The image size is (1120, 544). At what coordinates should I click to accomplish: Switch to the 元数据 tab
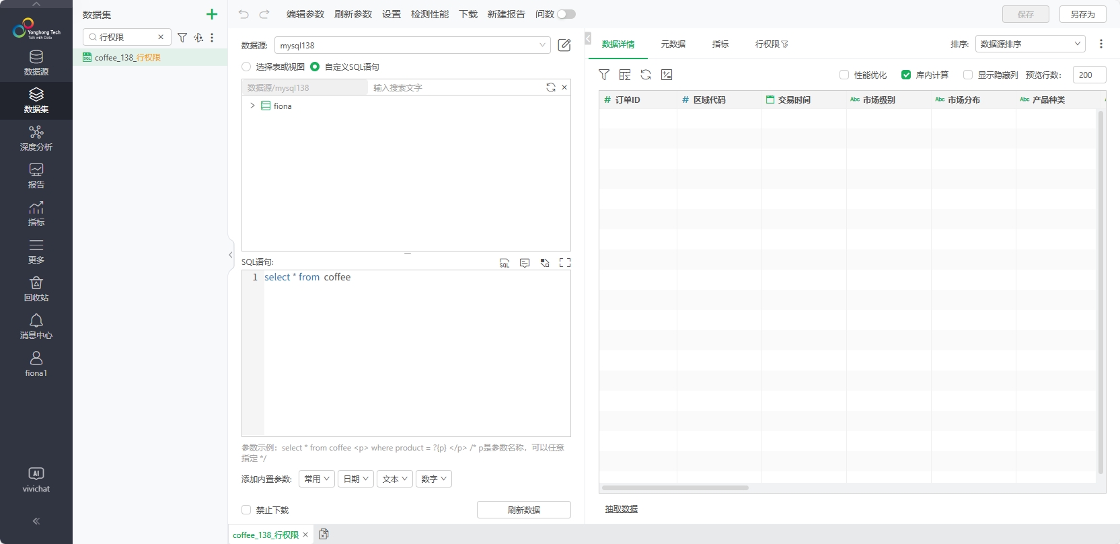pyautogui.click(x=673, y=44)
